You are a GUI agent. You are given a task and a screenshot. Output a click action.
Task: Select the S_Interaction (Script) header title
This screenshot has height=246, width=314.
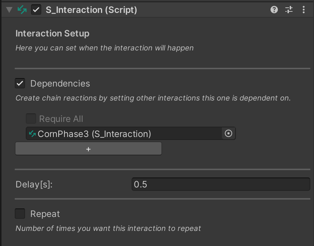[91, 10]
